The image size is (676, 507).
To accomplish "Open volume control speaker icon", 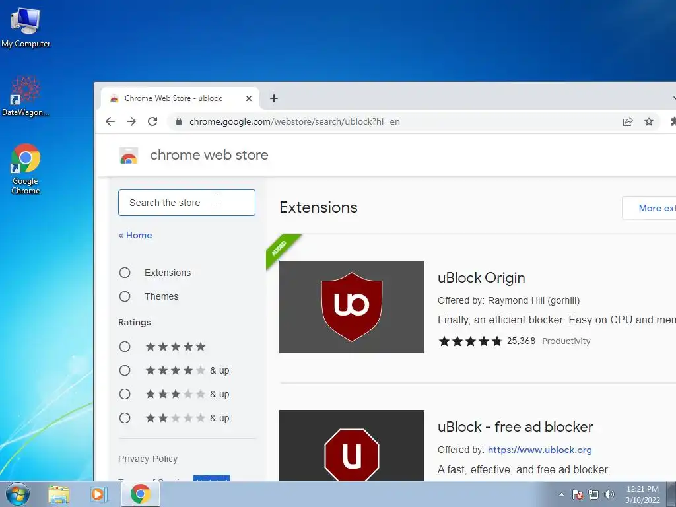I will tap(609, 494).
